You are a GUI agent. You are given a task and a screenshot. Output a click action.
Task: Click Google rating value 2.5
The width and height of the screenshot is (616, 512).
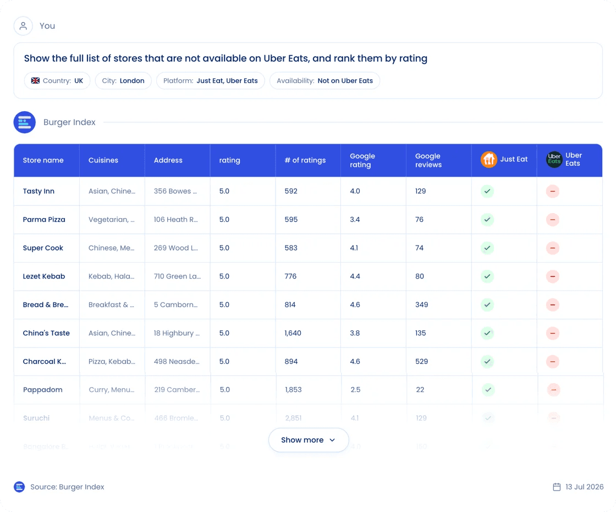click(355, 390)
